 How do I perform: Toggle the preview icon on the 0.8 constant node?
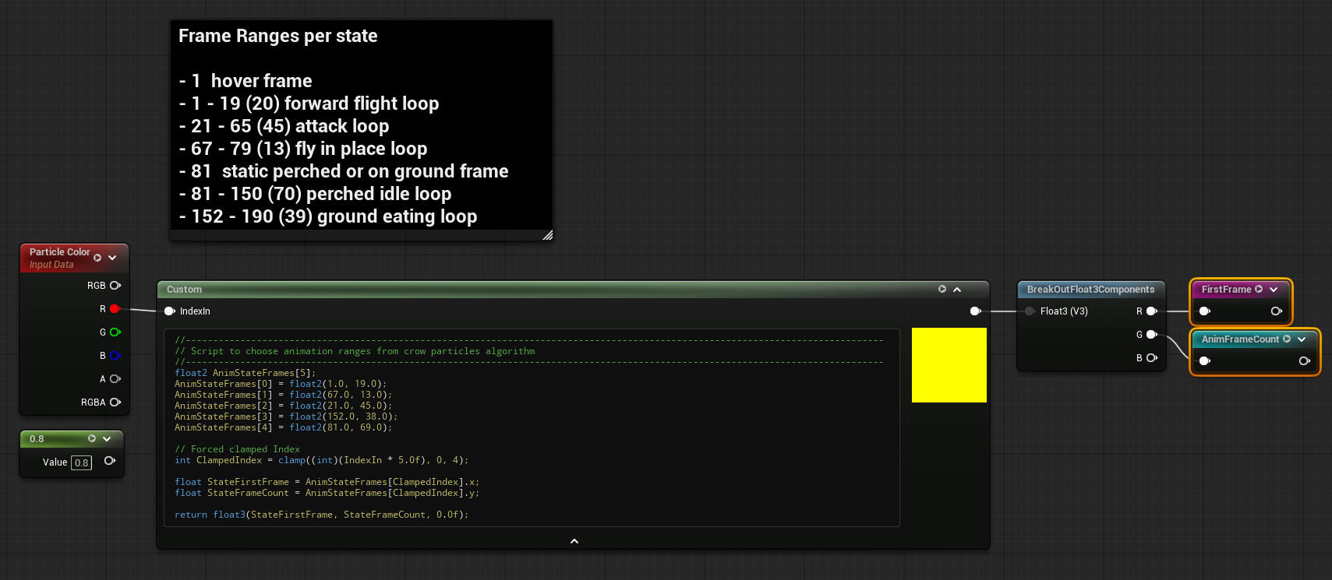click(92, 439)
